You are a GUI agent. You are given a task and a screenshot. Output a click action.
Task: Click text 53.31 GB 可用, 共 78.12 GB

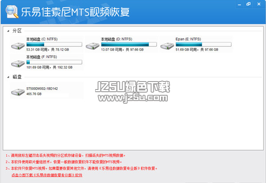[48, 50]
